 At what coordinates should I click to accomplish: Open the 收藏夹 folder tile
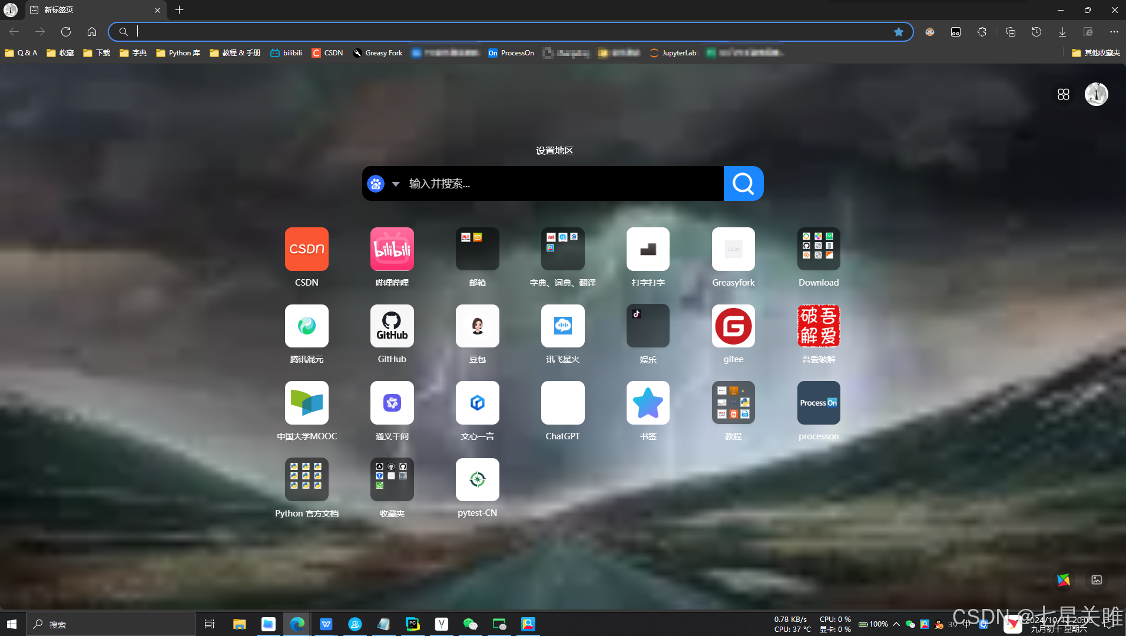click(392, 479)
